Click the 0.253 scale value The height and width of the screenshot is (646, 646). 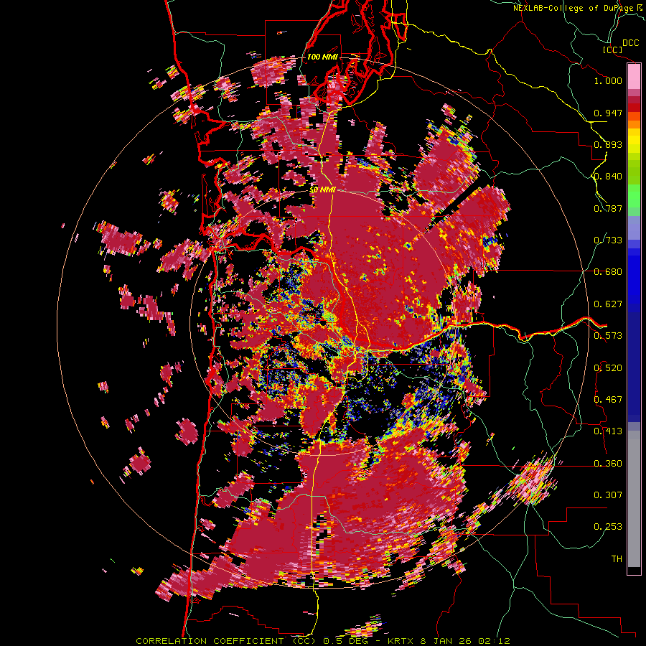pyautogui.click(x=608, y=527)
